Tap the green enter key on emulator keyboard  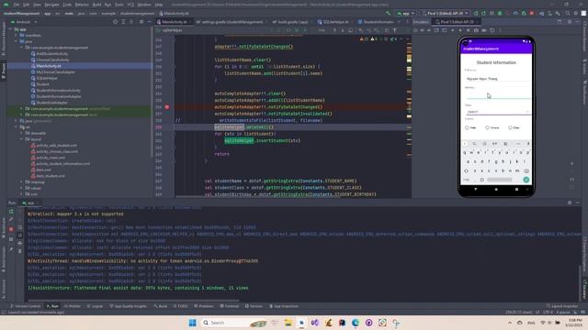point(526,180)
